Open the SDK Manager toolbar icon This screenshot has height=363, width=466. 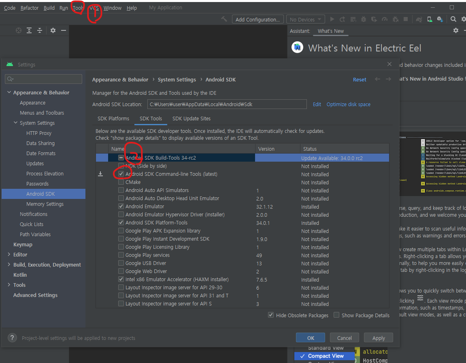[x=440, y=19]
